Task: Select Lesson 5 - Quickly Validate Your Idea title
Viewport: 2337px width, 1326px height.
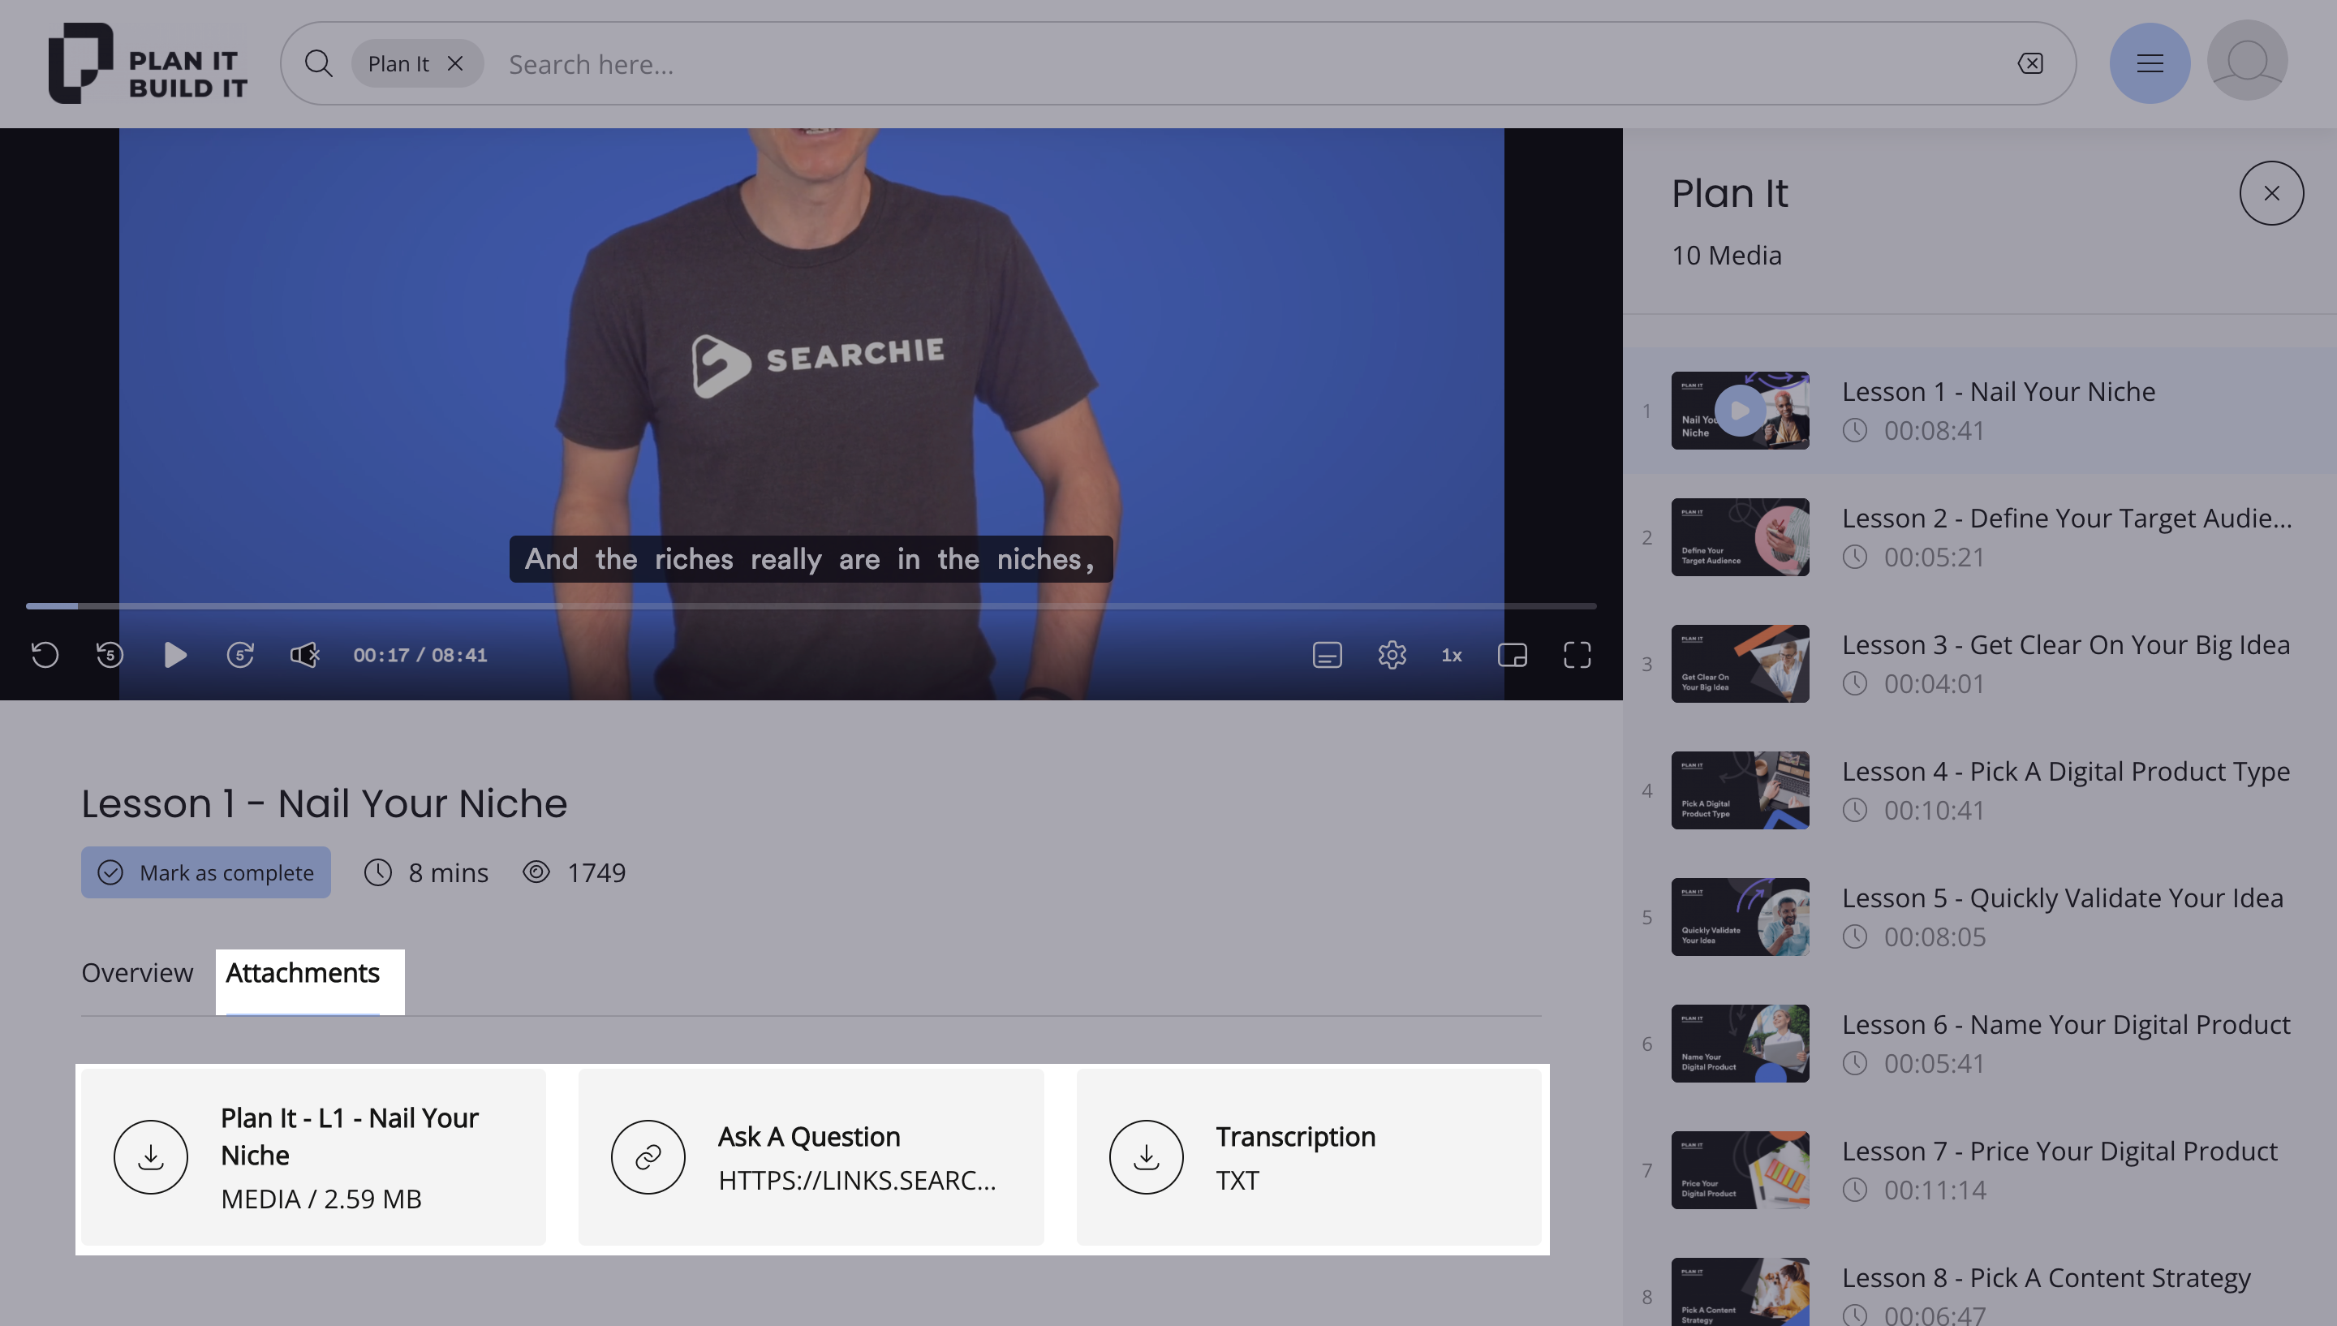Action: pos(2062,898)
